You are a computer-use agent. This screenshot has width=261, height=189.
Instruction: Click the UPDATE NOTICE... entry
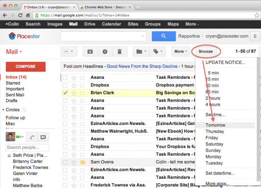tap(225, 63)
